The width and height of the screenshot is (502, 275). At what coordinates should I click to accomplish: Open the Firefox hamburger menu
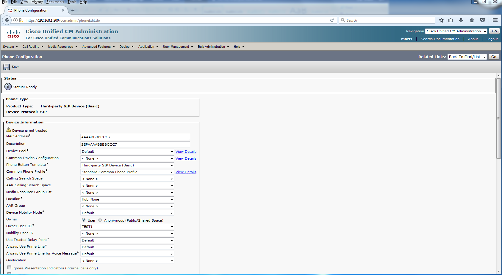click(x=495, y=20)
